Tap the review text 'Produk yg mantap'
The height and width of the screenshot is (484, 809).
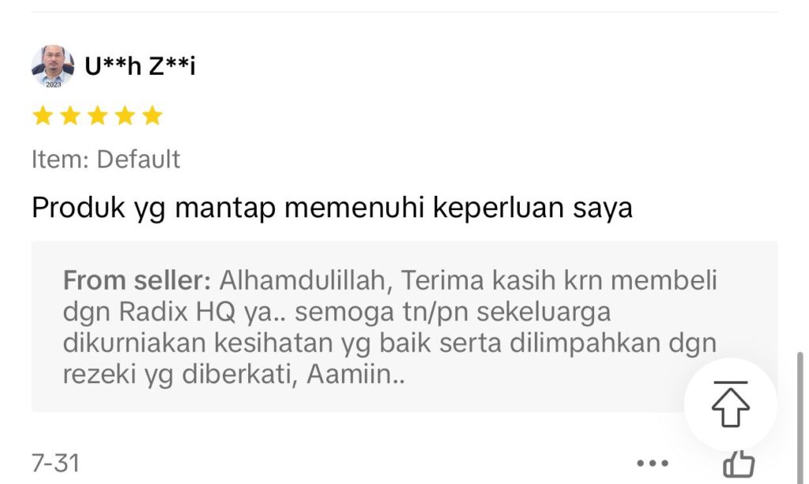coord(154,208)
